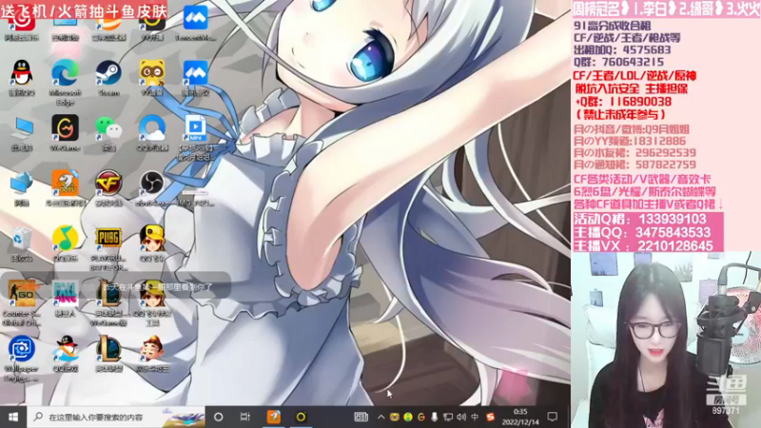The height and width of the screenshot is (428, 761).
Task: Launch Microsoft Edge from the desktop
Action: (x=65, y=73)
